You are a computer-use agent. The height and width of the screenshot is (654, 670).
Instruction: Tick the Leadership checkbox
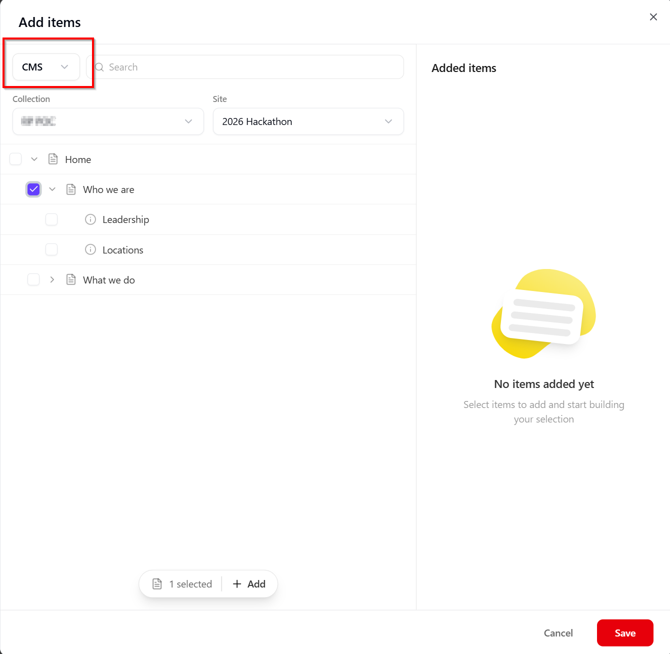tap(51, 219)
